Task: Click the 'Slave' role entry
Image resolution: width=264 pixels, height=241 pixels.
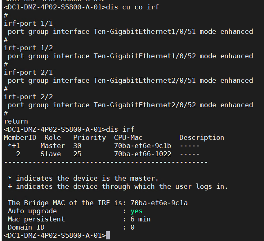Action: pyautogui.click(x=51, y=154)
